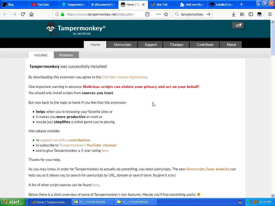Toggle reader view icon in address bar
The height and width of the screenshot is (206, 275).
(x=147, y=14)
